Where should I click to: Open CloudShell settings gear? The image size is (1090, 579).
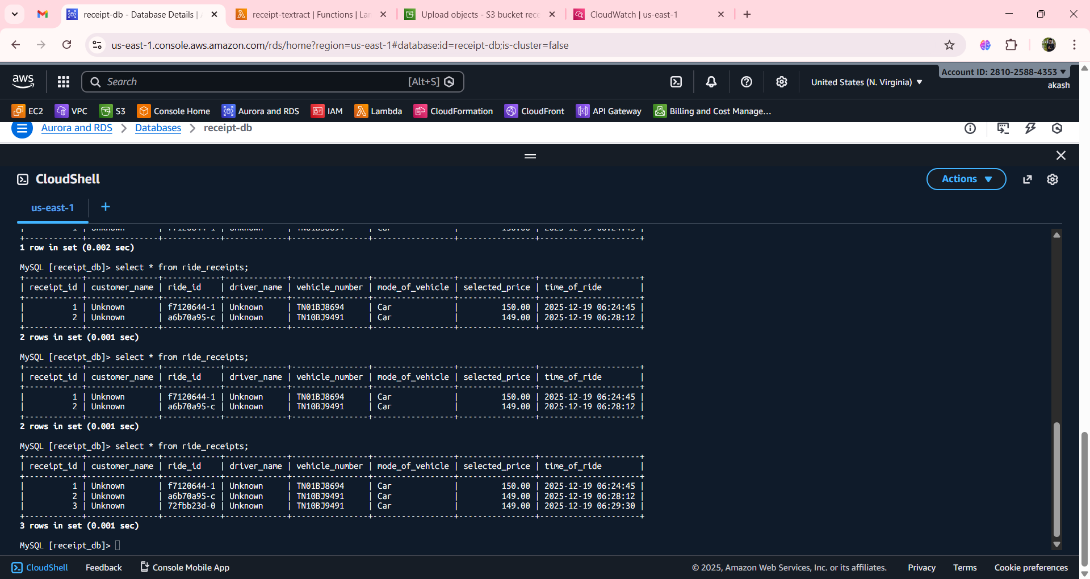click(1053, 179)
